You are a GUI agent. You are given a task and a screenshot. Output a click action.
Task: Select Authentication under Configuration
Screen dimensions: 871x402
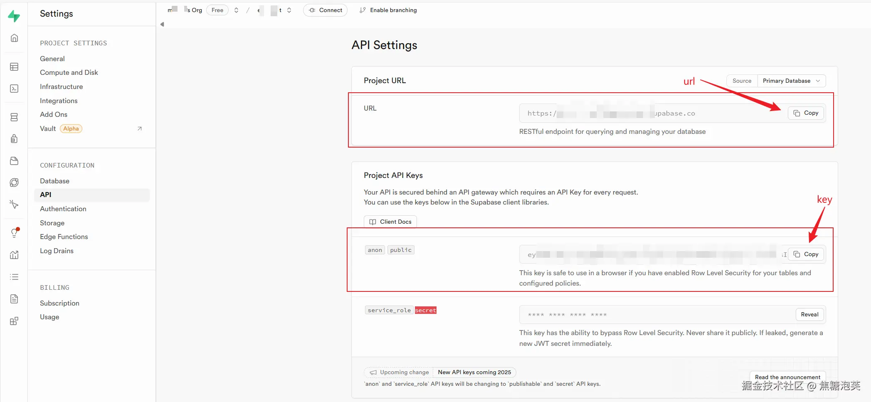(x=63, y=209)
